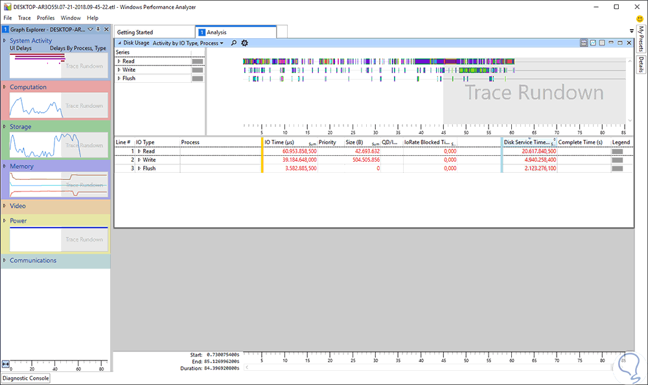This screenshot has width=648, height=385.
Task: Switch to graph only display layout
Action: point(593,43)
